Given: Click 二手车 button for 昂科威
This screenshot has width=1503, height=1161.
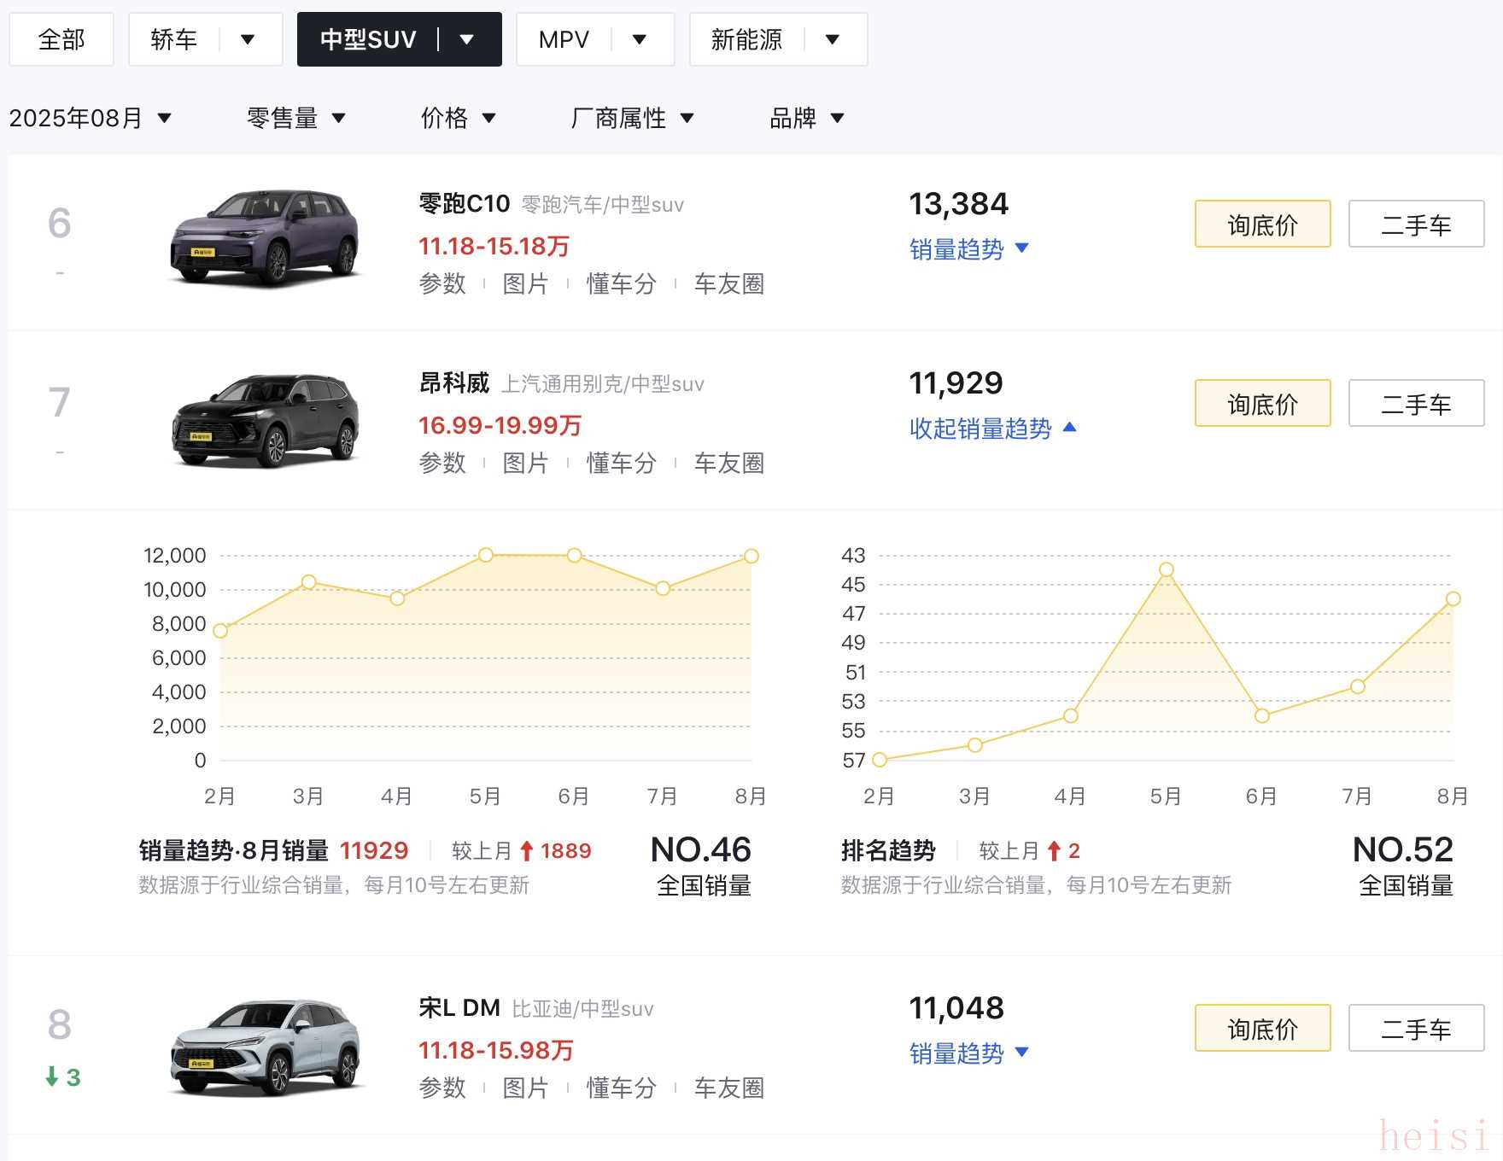Looking at the screenshot, I should tap(1416, 404).
